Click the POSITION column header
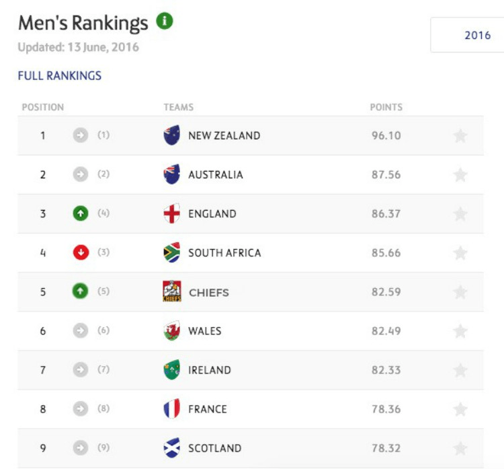Screen dimensions: 504x469 coord(43,107)
